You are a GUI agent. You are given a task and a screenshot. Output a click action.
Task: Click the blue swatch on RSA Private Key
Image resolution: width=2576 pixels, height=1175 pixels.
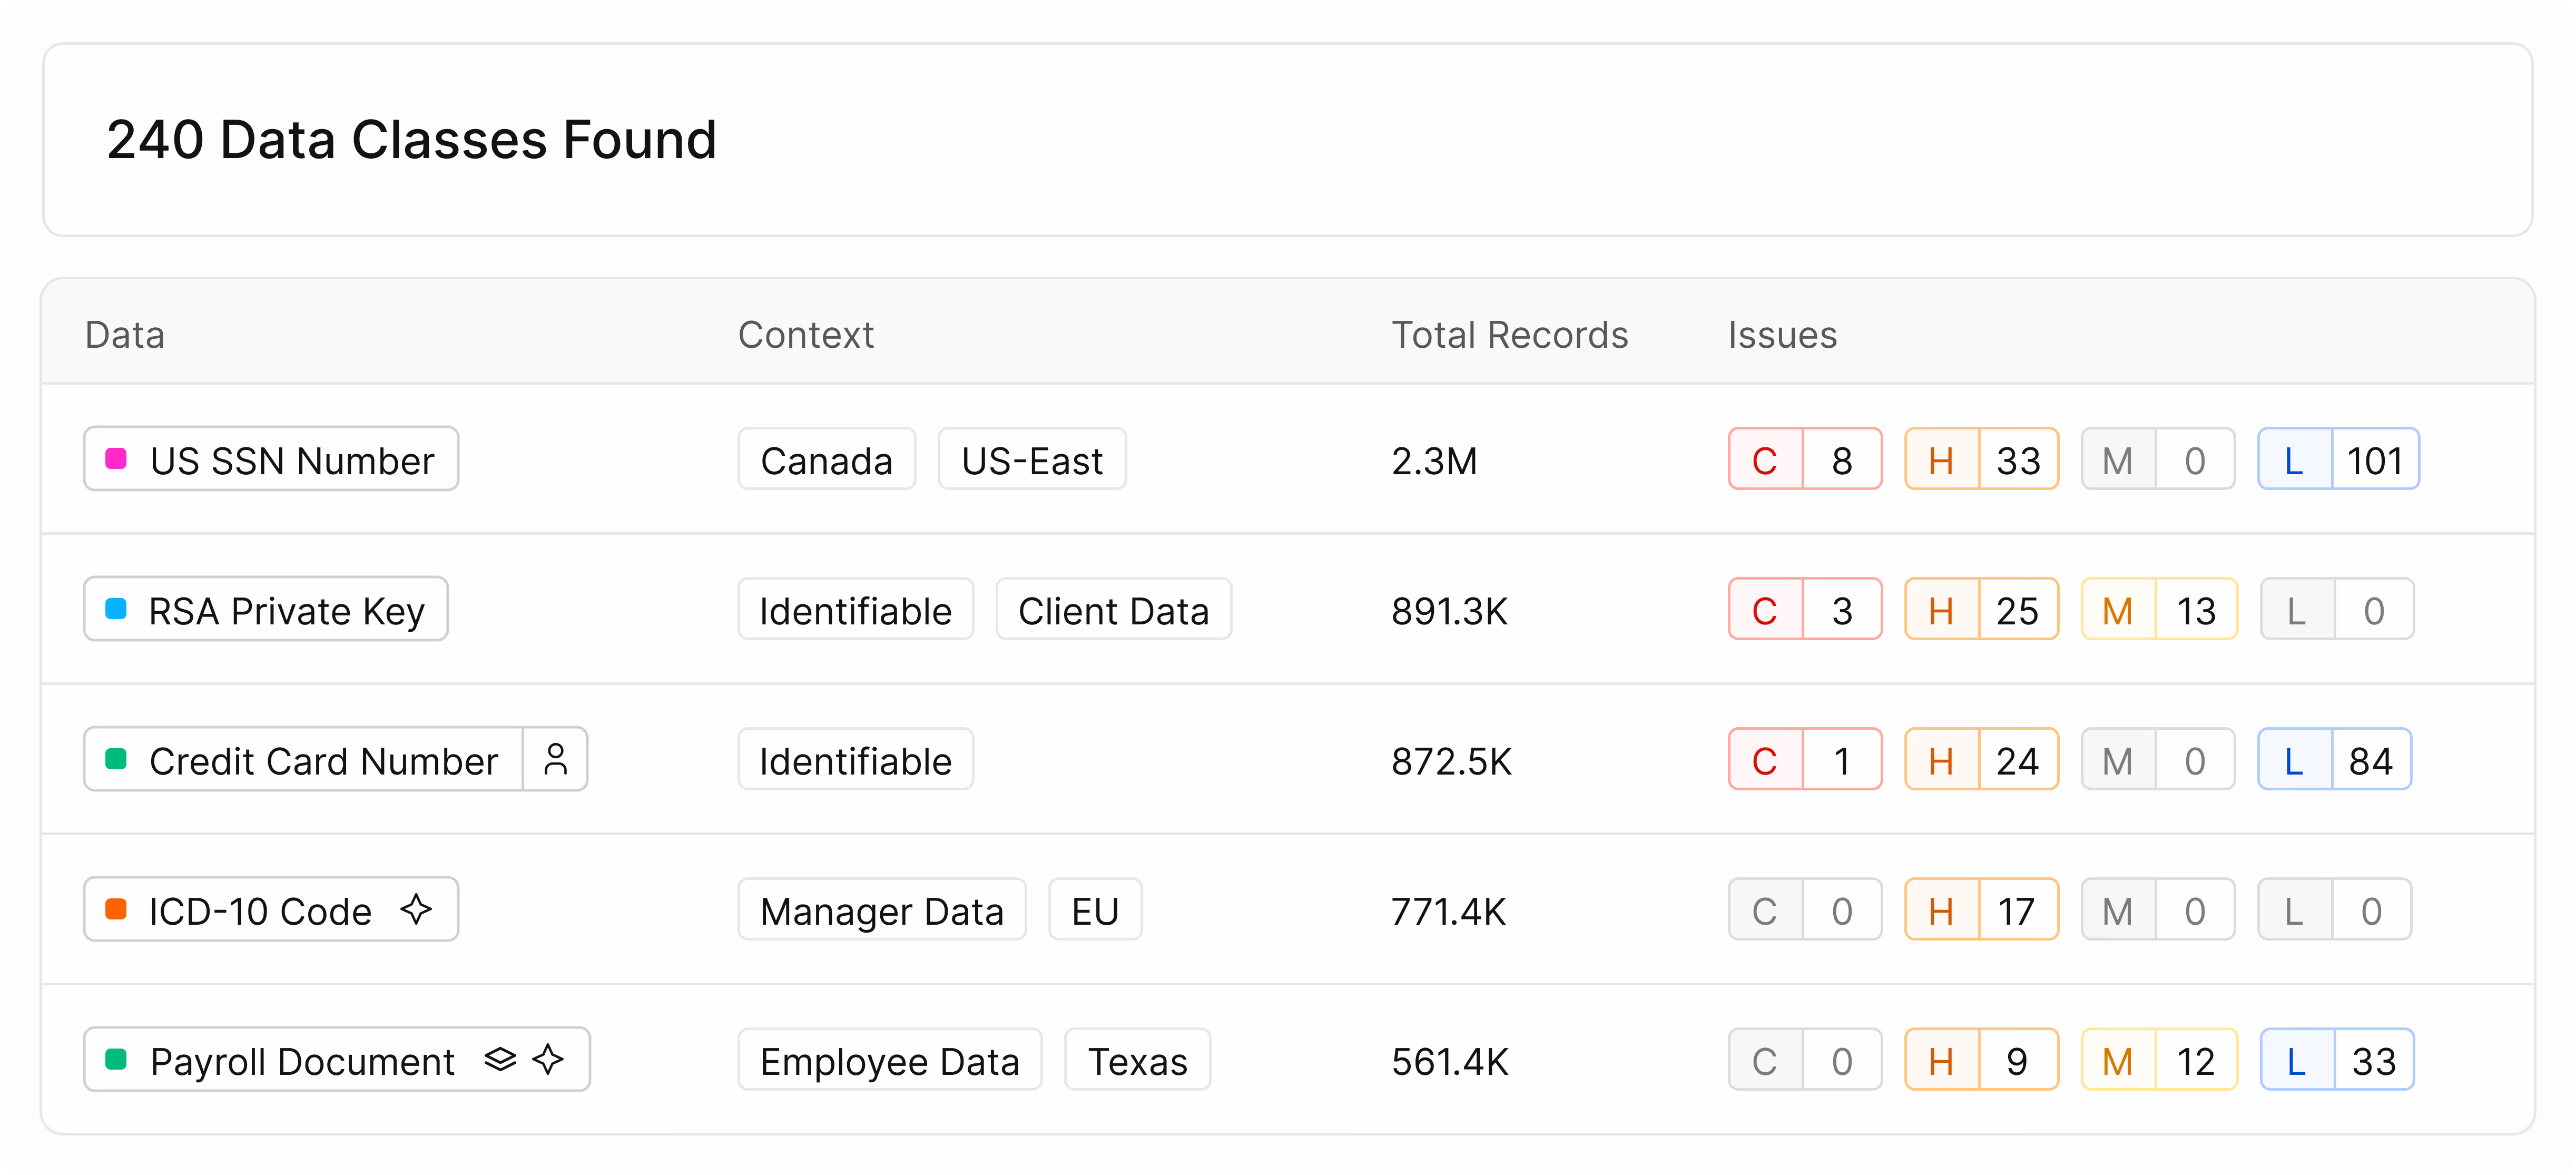click(x=116, y=609)
